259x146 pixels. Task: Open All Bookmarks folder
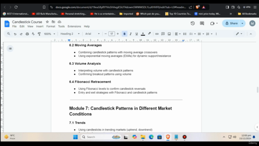click(x=247, y=14)
